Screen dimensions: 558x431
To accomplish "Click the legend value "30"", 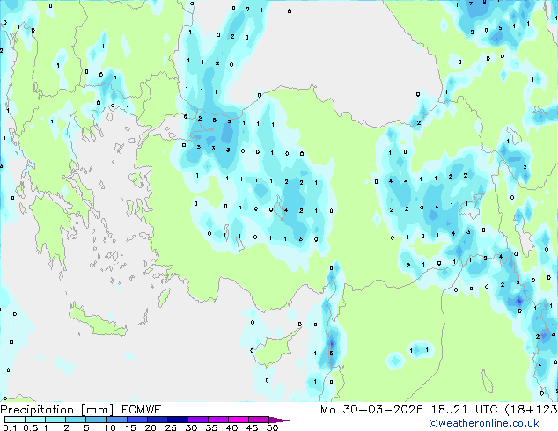I will 191,427.
